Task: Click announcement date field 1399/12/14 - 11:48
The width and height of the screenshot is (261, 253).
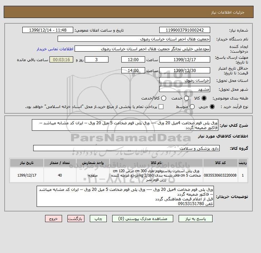Action: click(47, 30)
